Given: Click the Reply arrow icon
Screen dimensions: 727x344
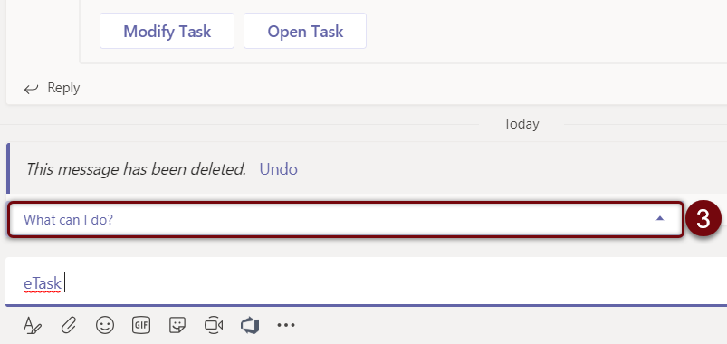Looking at the screenshot, I should click(31, 89).
